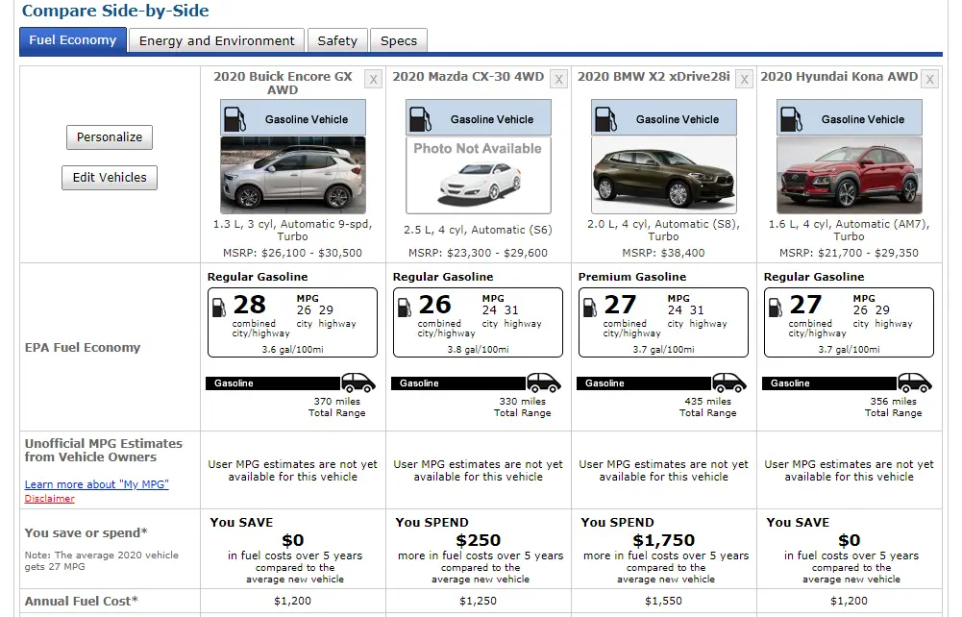Click the Personalize button

point(110,137)
